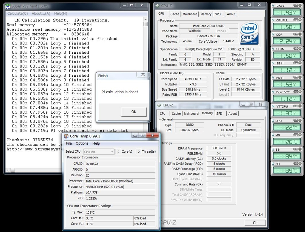Screen dimensions: 305x232
Task: Open the Select CPU dropdown in Core Temp
Action: pos(99,152)
